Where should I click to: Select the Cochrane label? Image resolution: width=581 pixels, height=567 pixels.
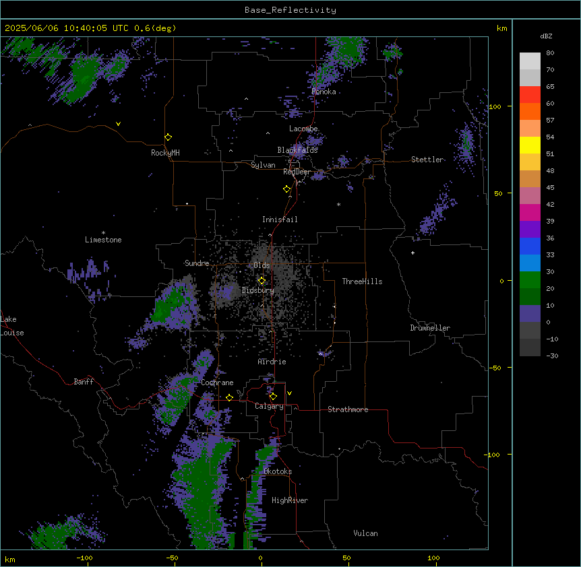tap(217, 382)
